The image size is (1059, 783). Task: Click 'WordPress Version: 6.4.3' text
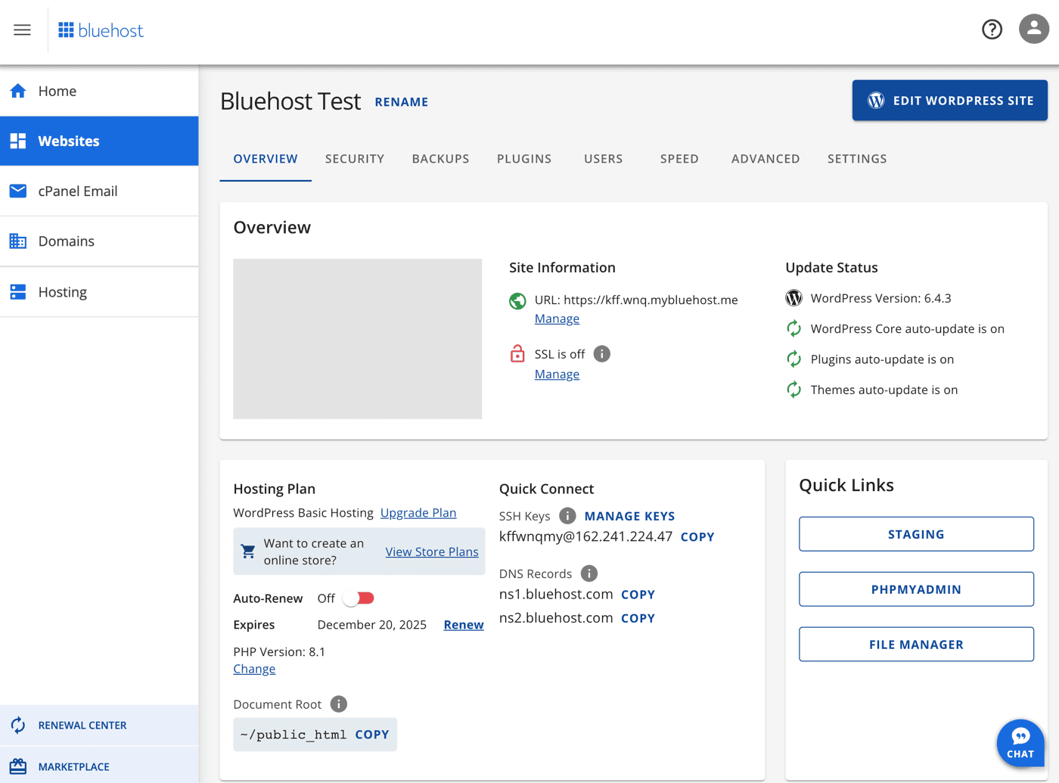tap(881, 298)
